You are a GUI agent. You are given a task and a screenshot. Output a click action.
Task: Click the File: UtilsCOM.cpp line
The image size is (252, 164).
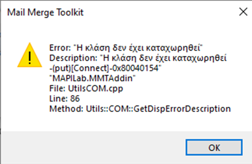click(86, 89)
